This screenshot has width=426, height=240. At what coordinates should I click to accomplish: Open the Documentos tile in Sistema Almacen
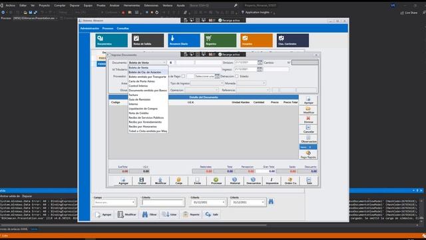pyautogui.click(x=111, y=40)
